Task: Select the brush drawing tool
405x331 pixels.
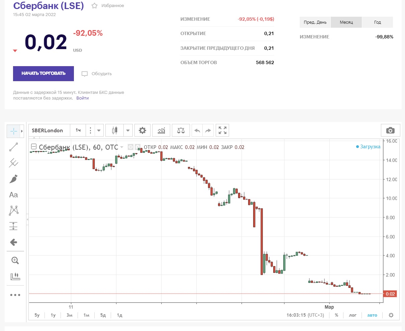Action: (x=14, y=179)
